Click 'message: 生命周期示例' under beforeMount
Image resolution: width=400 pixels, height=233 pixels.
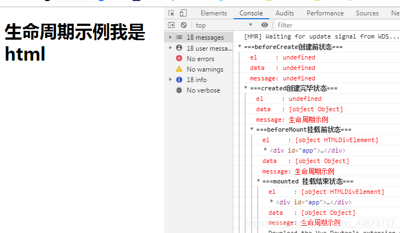coord(298,171)
